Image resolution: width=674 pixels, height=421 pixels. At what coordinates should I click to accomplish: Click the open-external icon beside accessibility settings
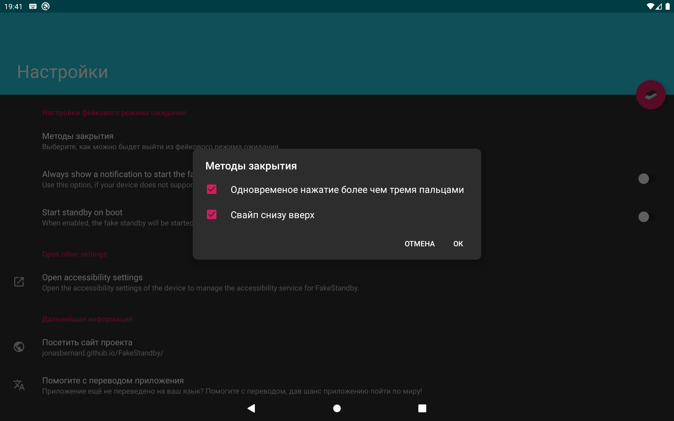pos(19,282)
